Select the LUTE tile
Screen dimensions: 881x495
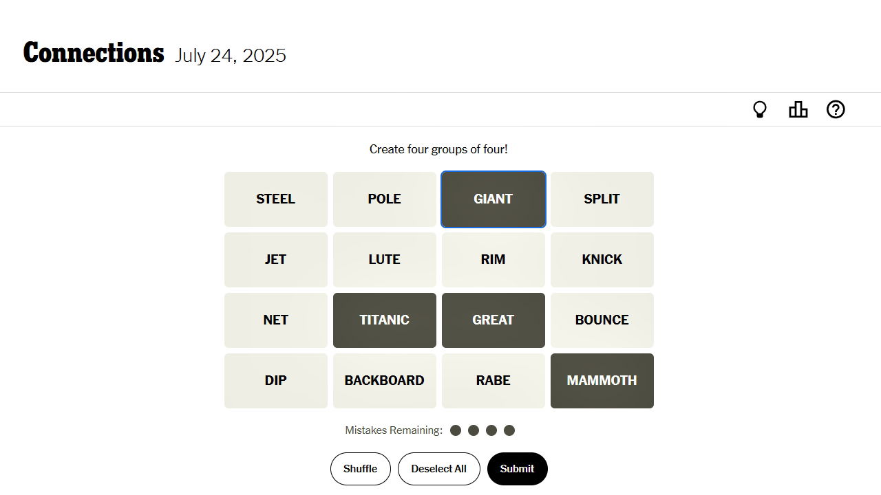click(x=384, y=259)
